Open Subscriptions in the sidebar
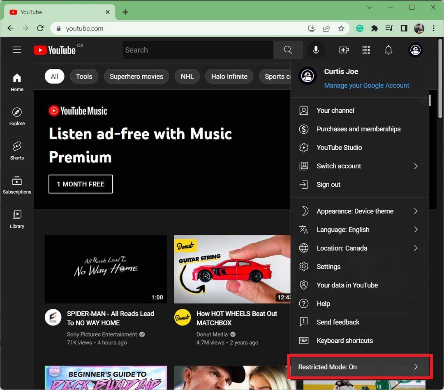This screenshot has width=444, height=390. pyautogui.click(x=17, y=185)
